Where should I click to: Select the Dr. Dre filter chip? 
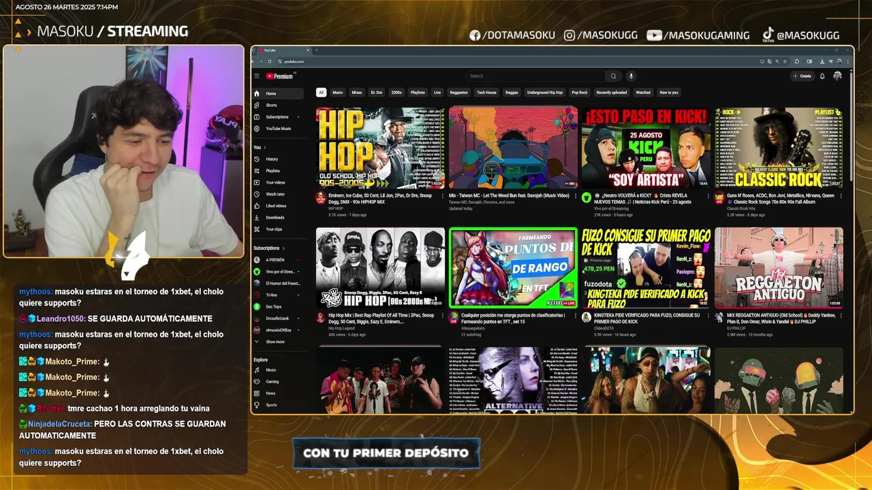pyautogui.click(x=377, y=93)
